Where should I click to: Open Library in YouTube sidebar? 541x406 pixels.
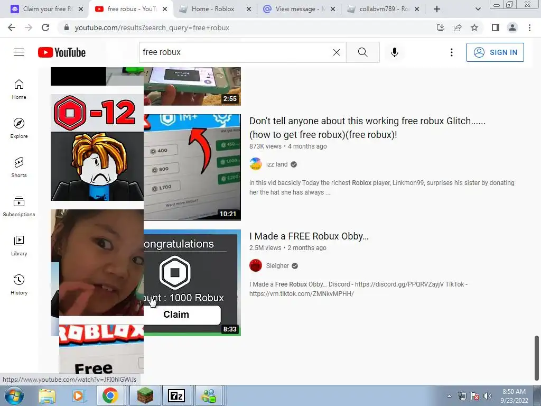(x=19, y=245)
